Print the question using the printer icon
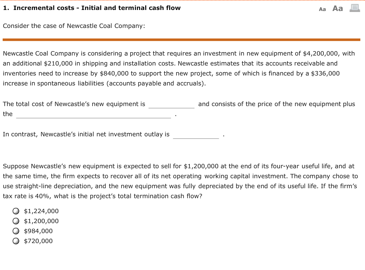The height and width of the screenshot is (270, 365). pos(354,8)
